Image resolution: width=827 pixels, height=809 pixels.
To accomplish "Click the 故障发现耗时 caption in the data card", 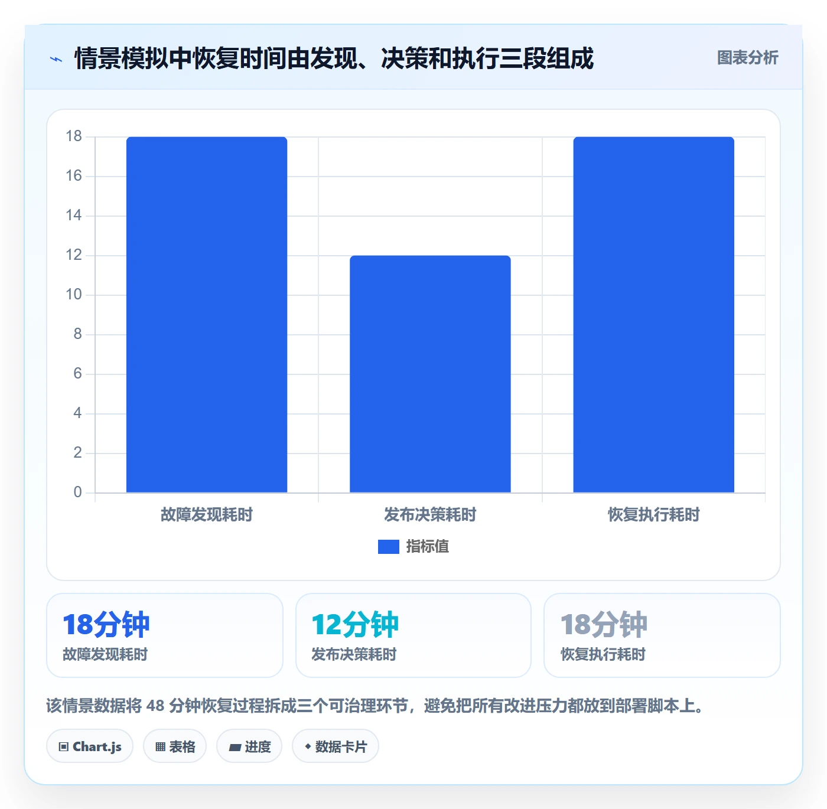I will [x=105, y=654].
